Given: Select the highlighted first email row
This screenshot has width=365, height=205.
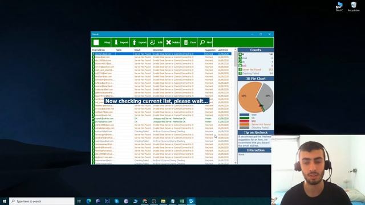Looking at the screenshot, I should (x=161, y=54).
